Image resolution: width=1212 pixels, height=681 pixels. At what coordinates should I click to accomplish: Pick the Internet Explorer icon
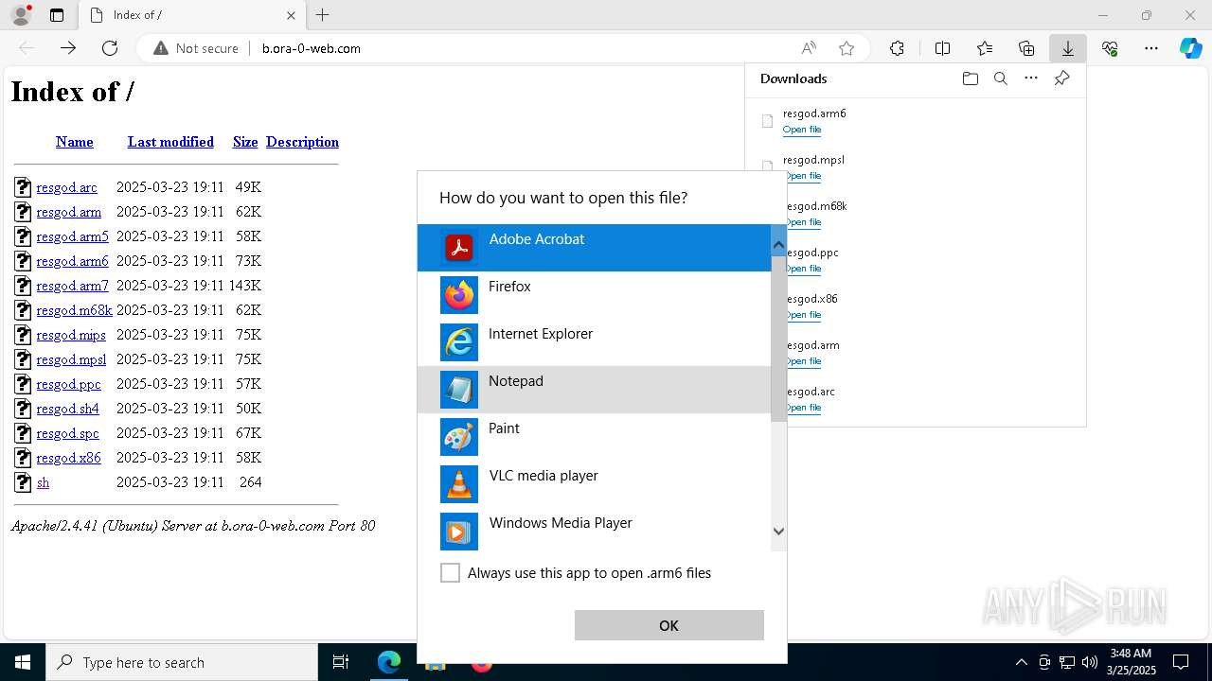pyautogui.click(x=459, y=342)
